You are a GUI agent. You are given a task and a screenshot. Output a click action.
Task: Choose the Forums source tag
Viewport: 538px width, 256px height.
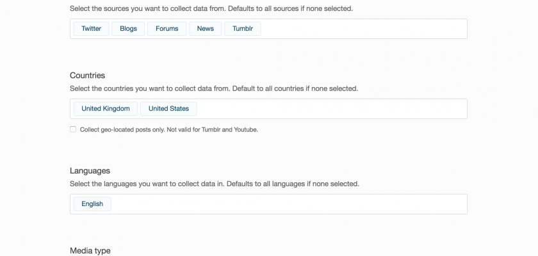click(167, 29)
